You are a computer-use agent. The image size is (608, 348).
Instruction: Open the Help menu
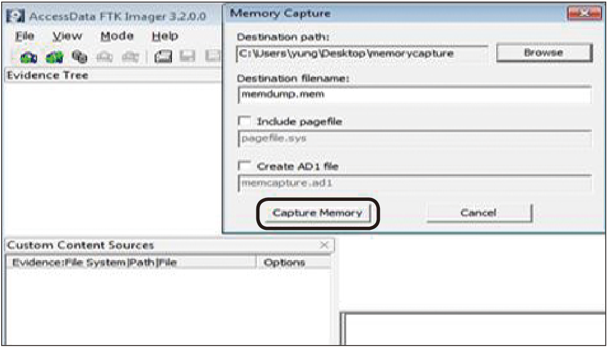tap(165, 36)
